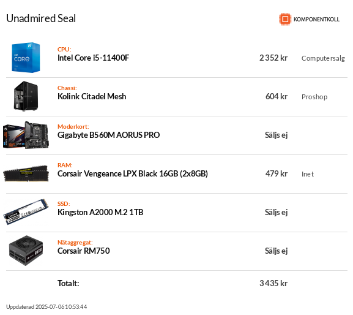Image resolution: width=353 pixels, height=315 pixels.
Task: Select the Gigabyte B560M motherboard image
Action: point(26,135)
